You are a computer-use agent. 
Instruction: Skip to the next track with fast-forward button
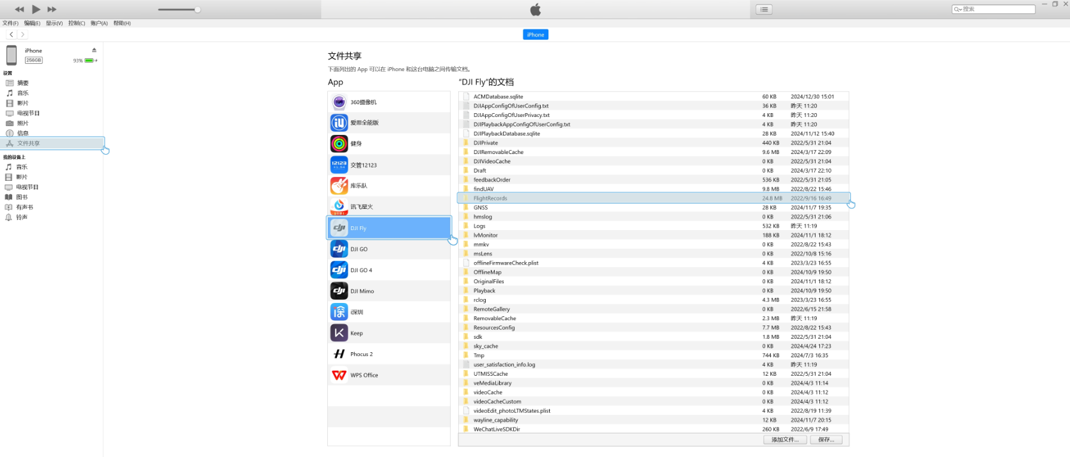click(52, 9)
